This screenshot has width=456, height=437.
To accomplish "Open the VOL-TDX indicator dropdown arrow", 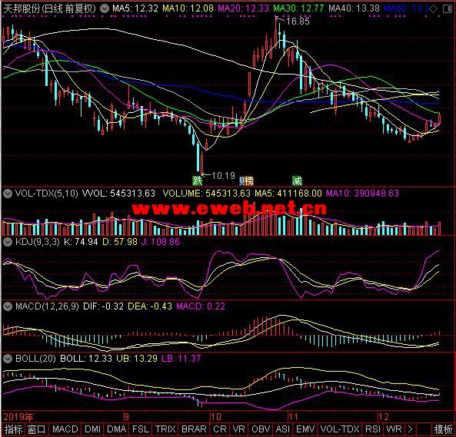I will coord(8,193).
